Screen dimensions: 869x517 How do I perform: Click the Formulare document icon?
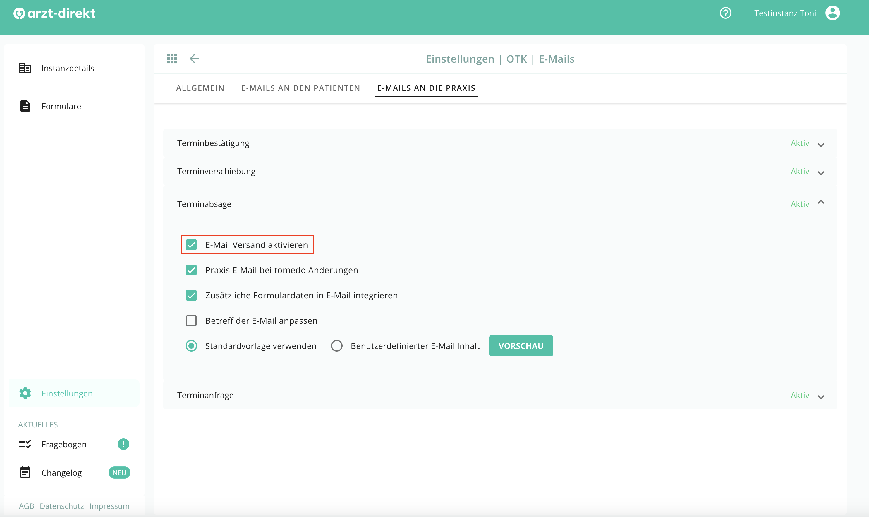(x=25, y=106)
